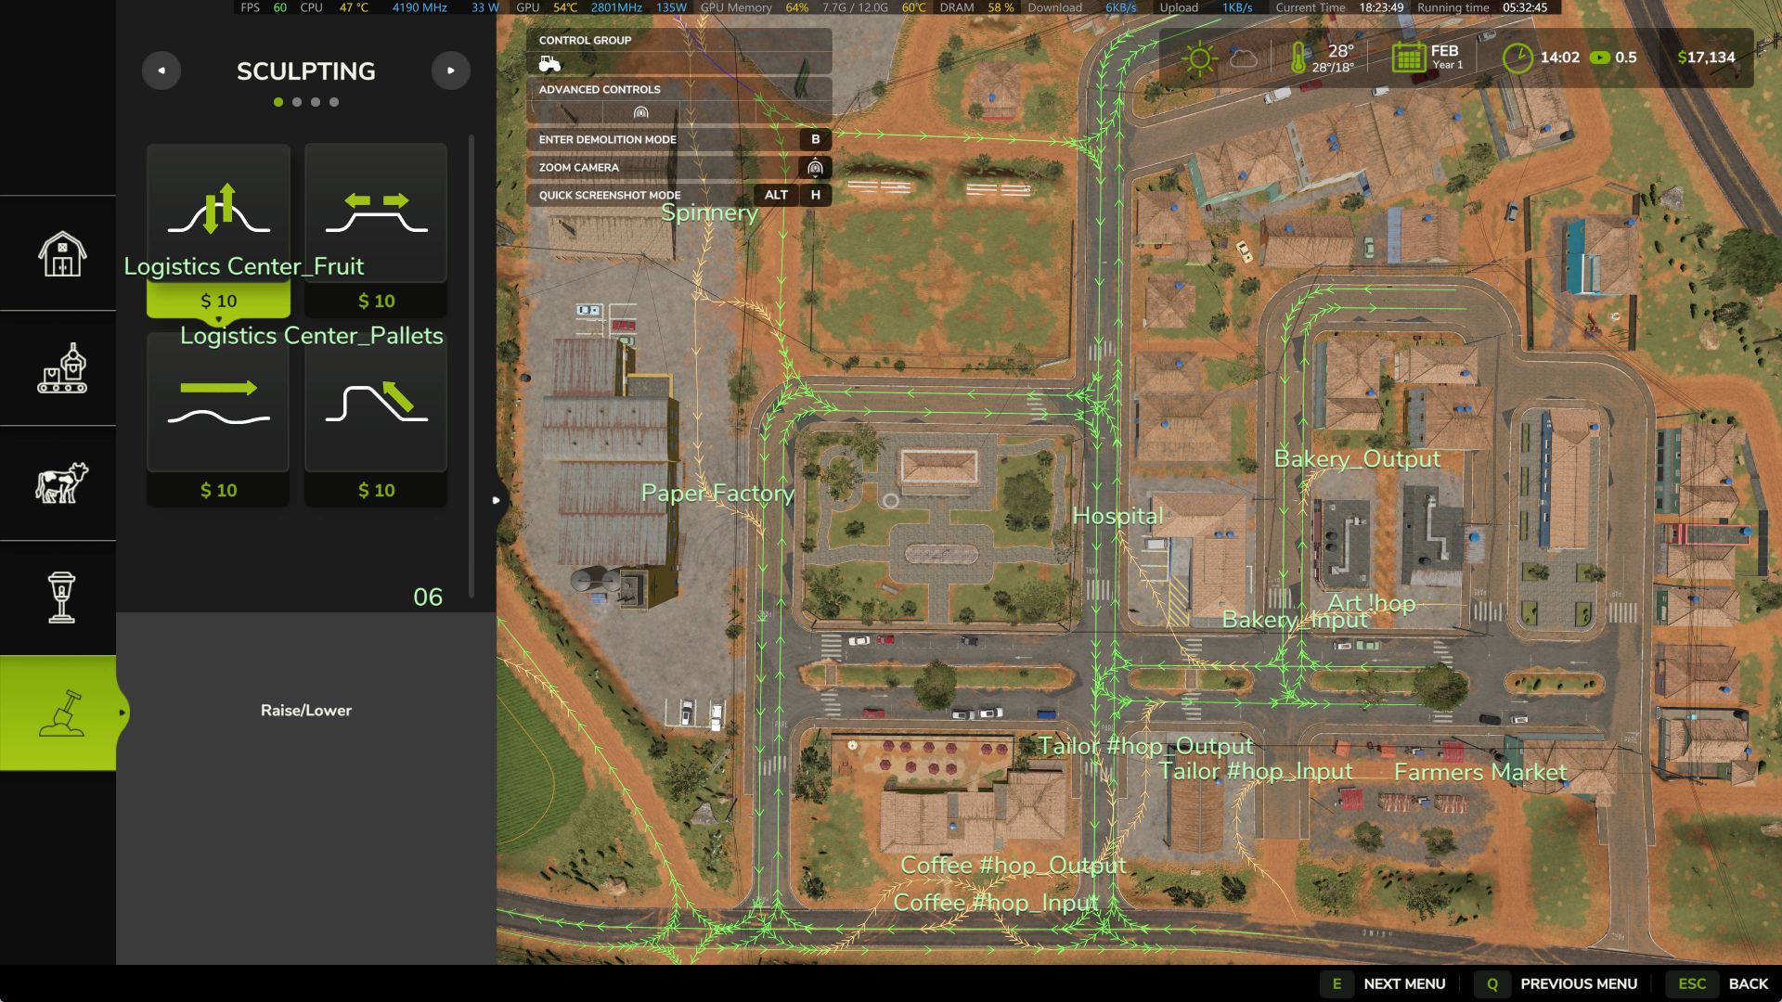Select the Slope ramp sculpting tool
Screen dimensions: 1782x1002
coord(376,419)
